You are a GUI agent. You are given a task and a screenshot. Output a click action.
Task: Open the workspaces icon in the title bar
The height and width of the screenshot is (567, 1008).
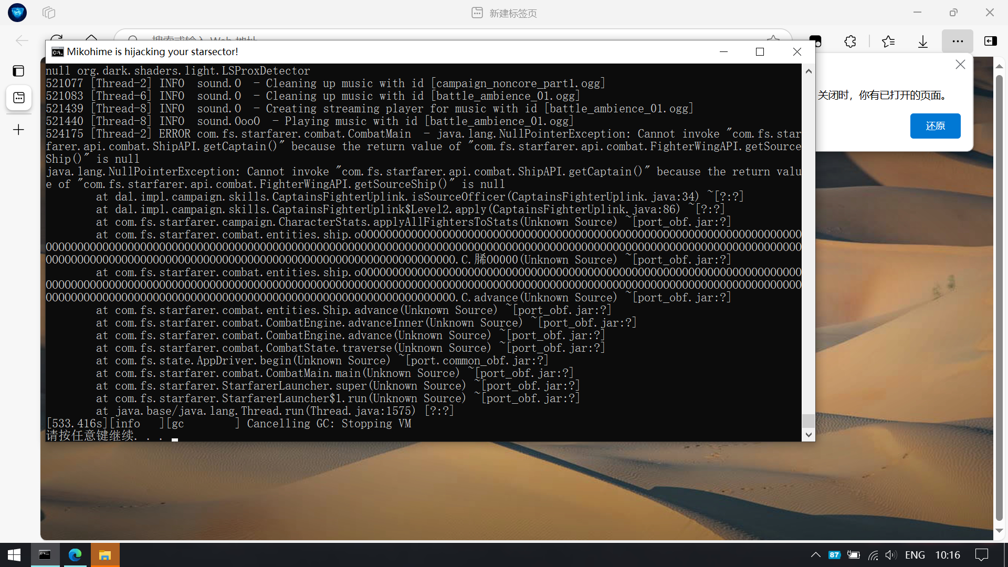tap(49, 13)
